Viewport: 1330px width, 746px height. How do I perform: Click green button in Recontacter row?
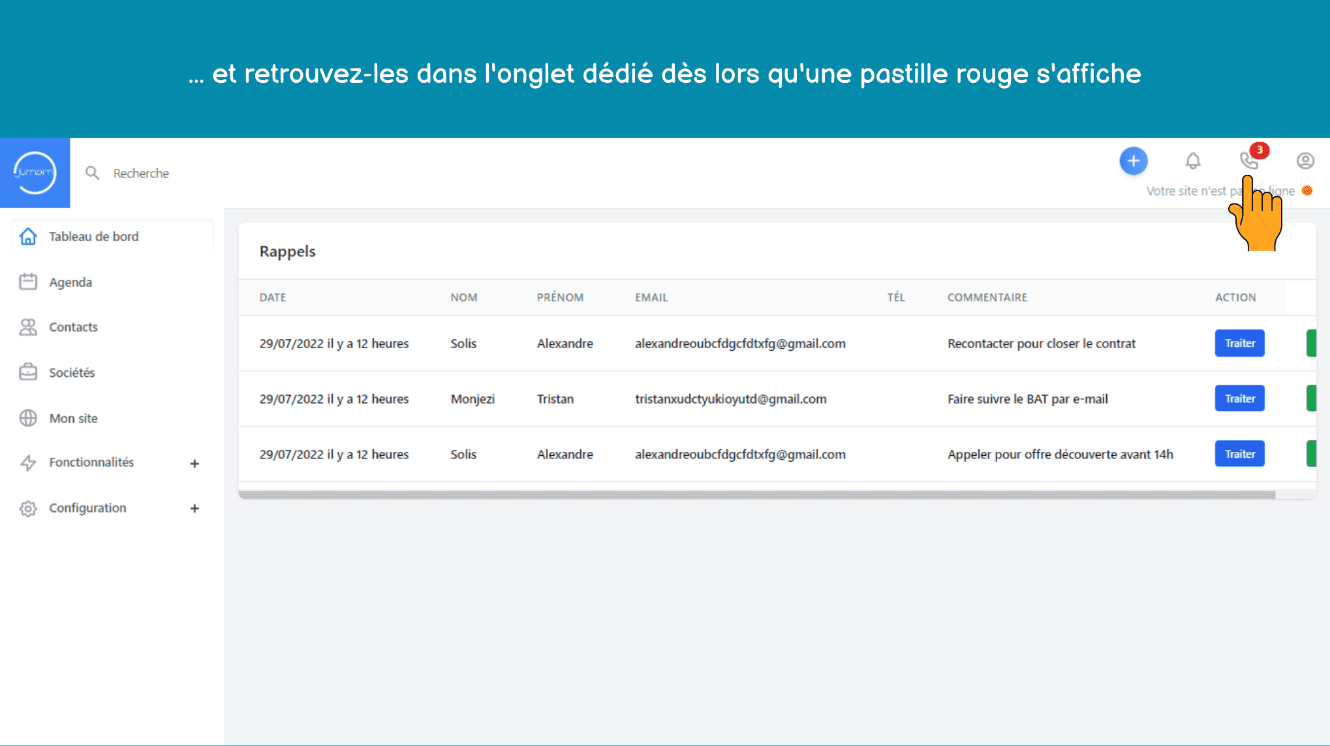(x=1311, y=343)
